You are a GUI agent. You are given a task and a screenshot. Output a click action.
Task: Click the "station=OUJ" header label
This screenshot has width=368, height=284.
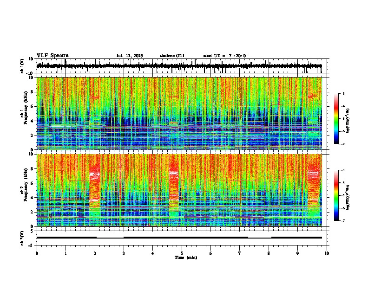[172, 56]
